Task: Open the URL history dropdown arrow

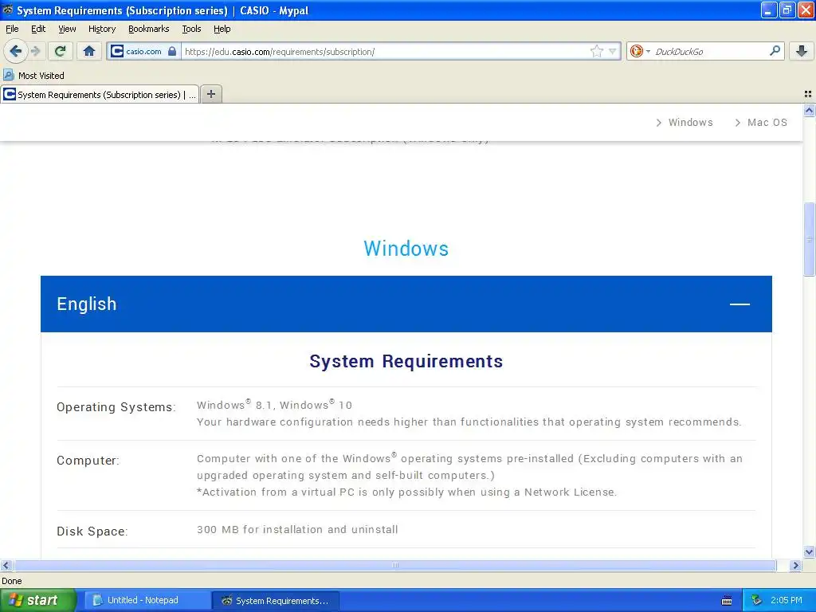Action: 613,52
